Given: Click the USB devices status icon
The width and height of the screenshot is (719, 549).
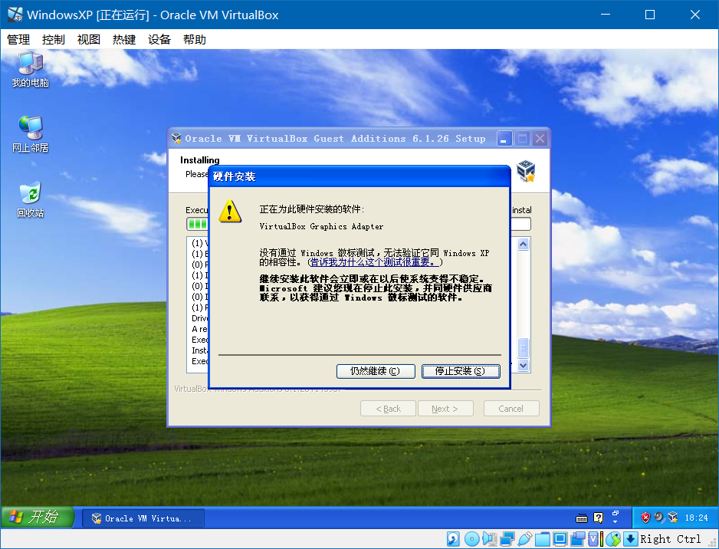Looking at the screenshot, I should pyautogui.click(x=524, y=539).
